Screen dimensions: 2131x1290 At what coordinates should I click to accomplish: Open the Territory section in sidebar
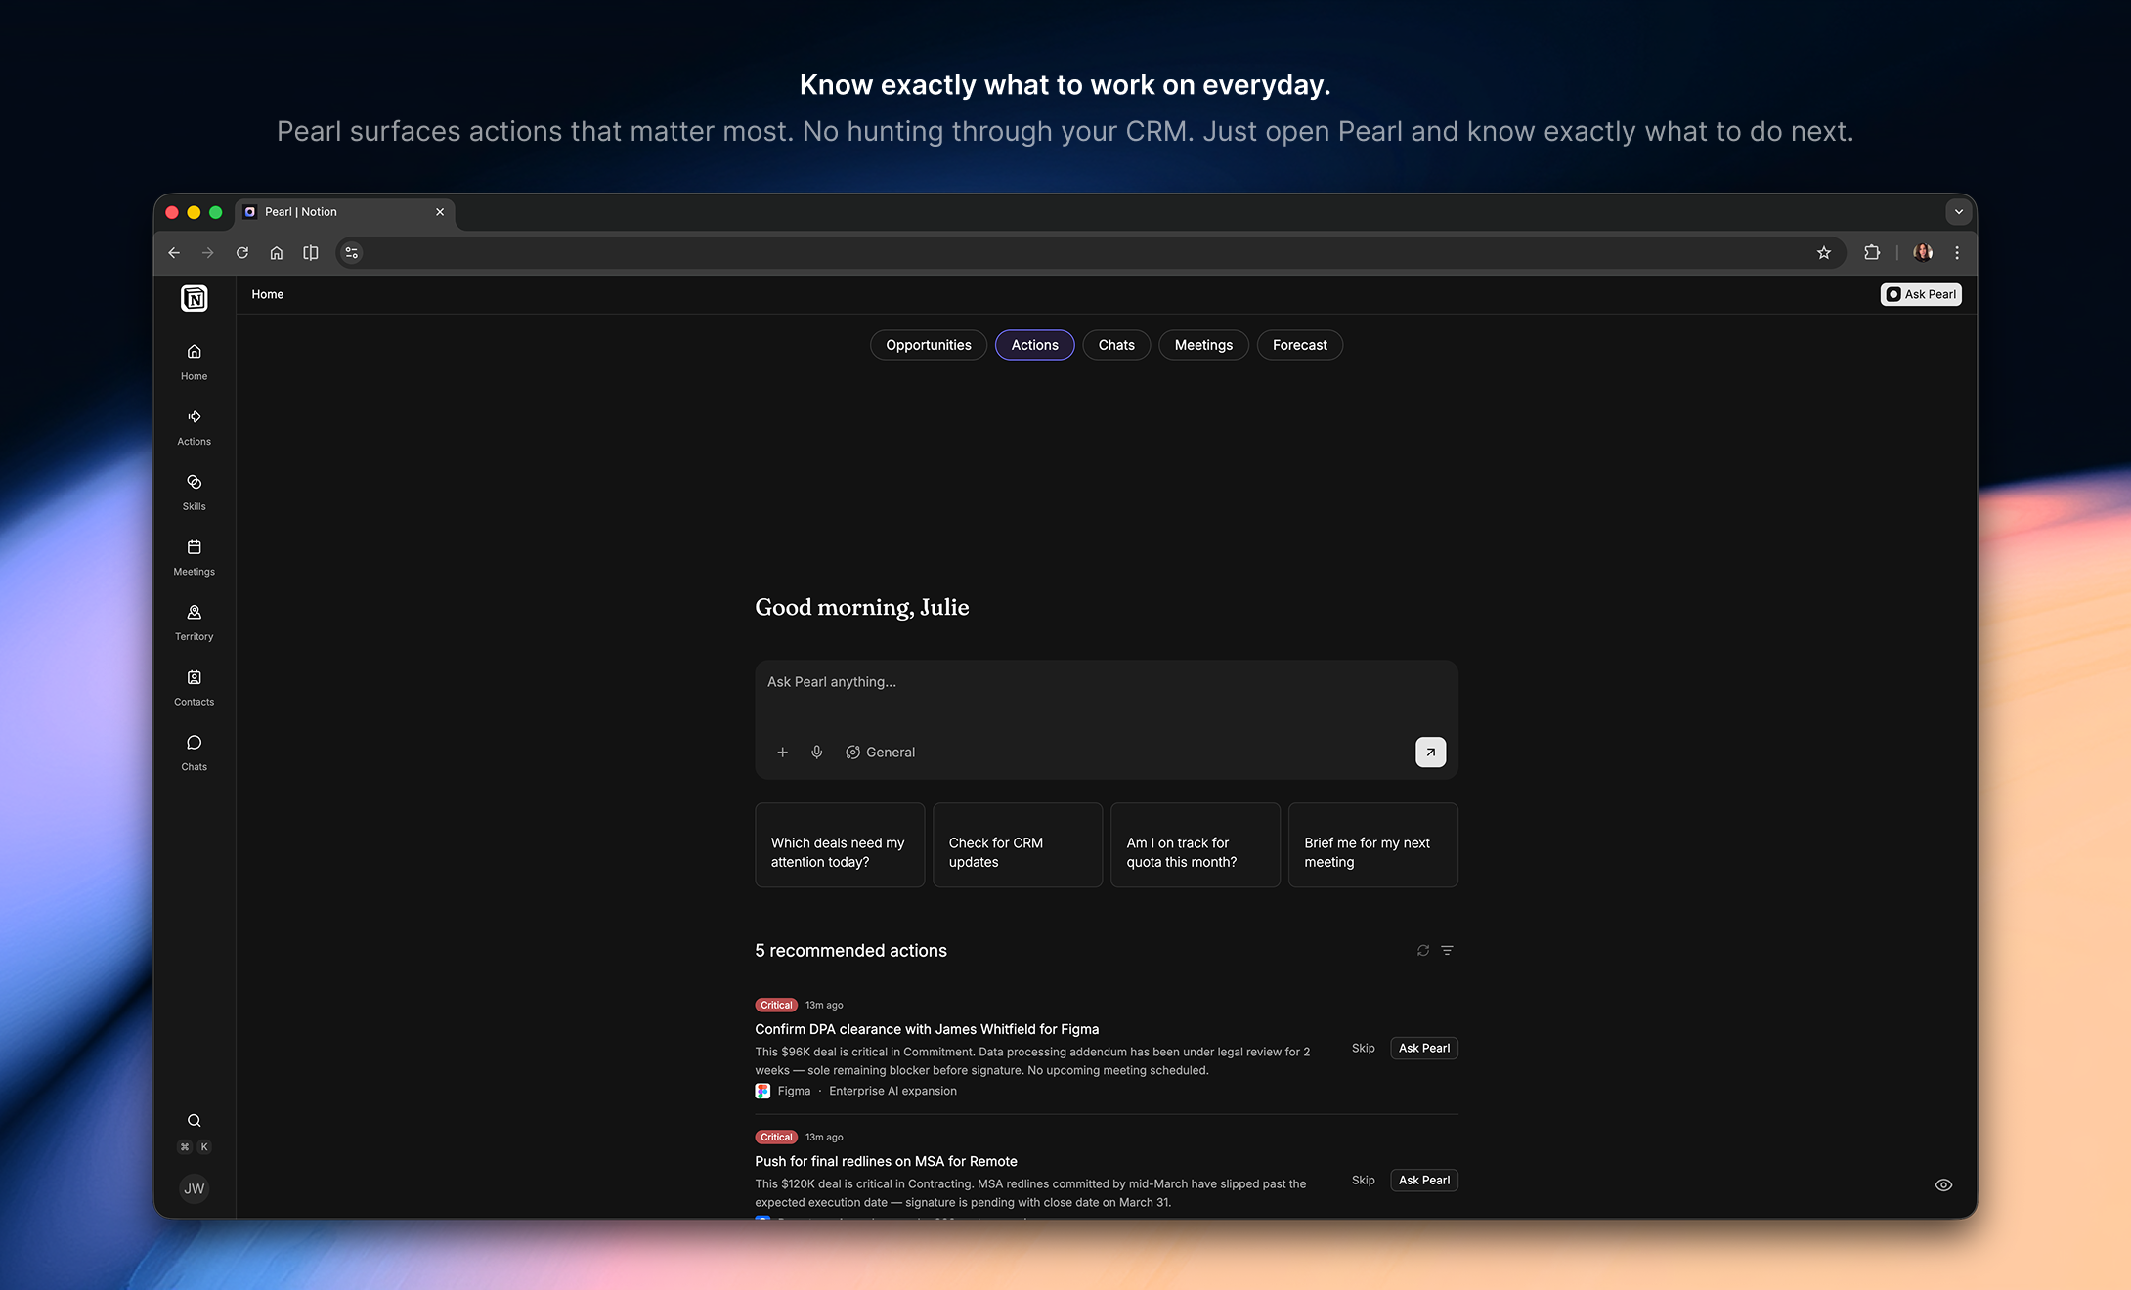[x=195, y=623]
